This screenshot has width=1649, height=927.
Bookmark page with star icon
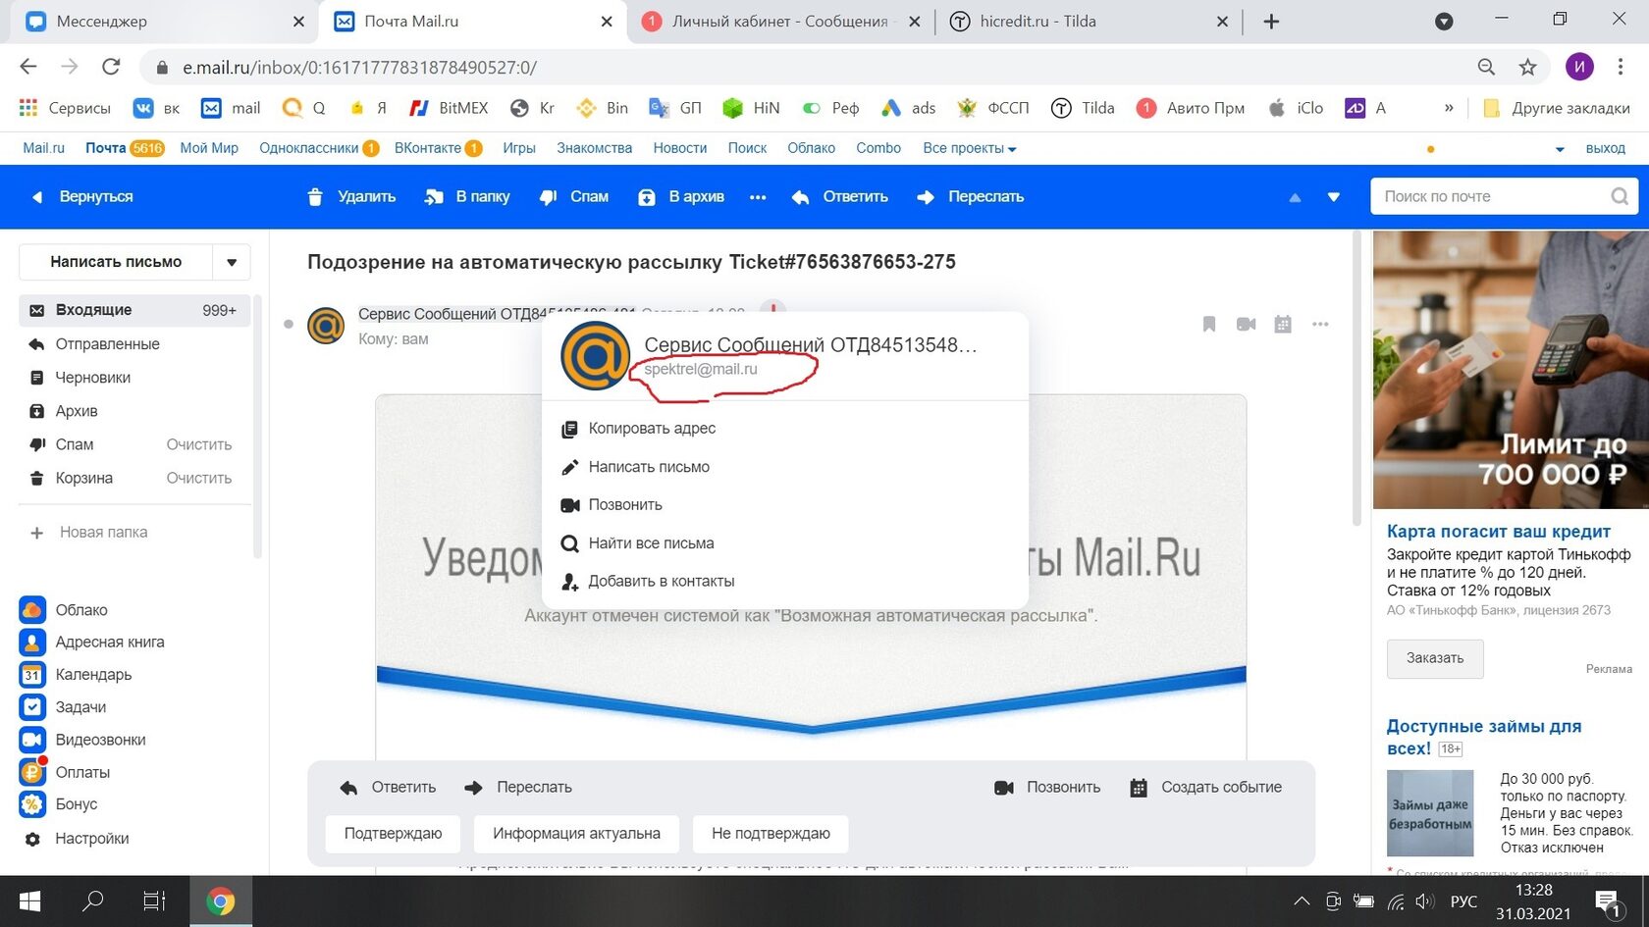tap(1527, 67)
